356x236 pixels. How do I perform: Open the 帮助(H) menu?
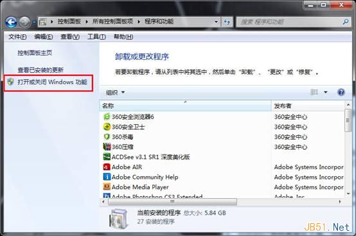pyautogui.click(x=123, y=37)
